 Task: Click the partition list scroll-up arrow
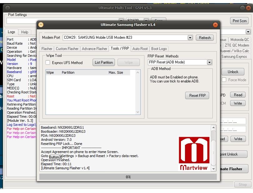[x=138, y=72]
